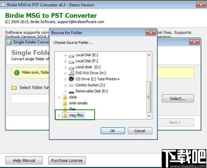Click the emlx emails folder icon
The width and height of the screenshot is (207, 168).
point(65,103)
